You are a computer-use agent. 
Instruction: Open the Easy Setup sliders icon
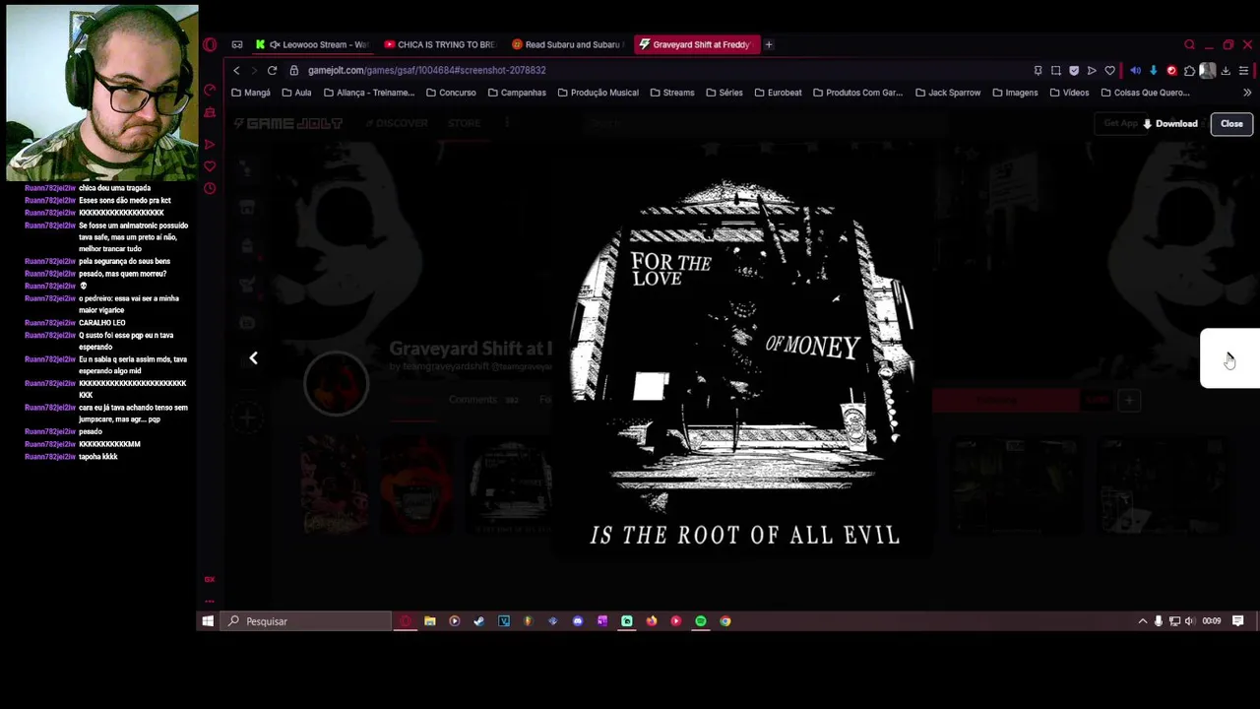point(1243,70)
